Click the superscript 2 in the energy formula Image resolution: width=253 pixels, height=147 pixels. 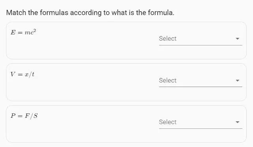[35, 30]
